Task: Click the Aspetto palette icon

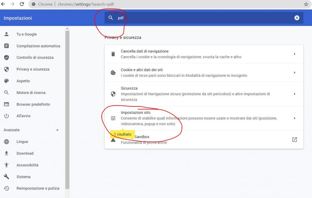Action: tap(6, 81)
